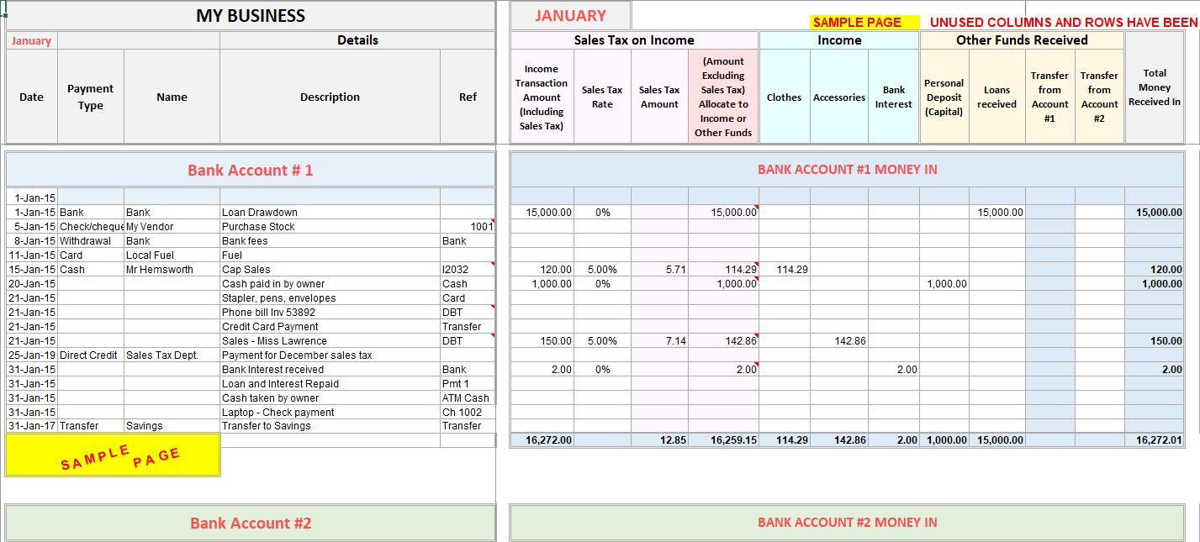Select the Withdrawal payment type cell
The height and width of the screenshot is (542, 1200).
click(x=91, y=241)
